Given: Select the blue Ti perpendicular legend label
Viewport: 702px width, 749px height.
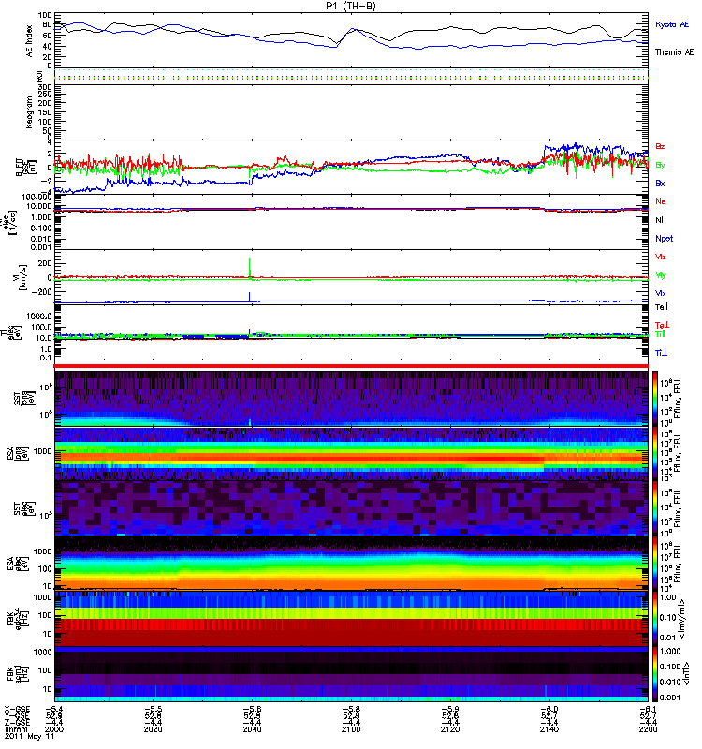Looking at the screenshot, I should (x=661, y=353).
